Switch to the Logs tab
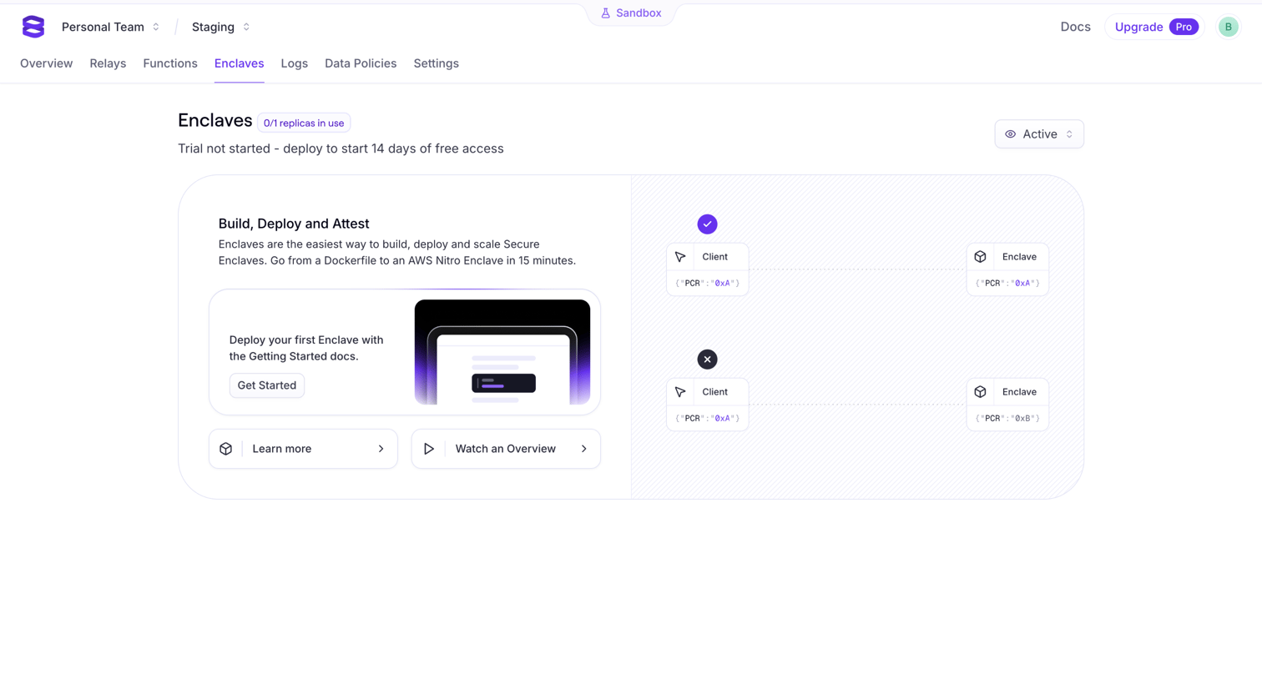This screenshot has height=679, width=1262. (x=295, y=63)
